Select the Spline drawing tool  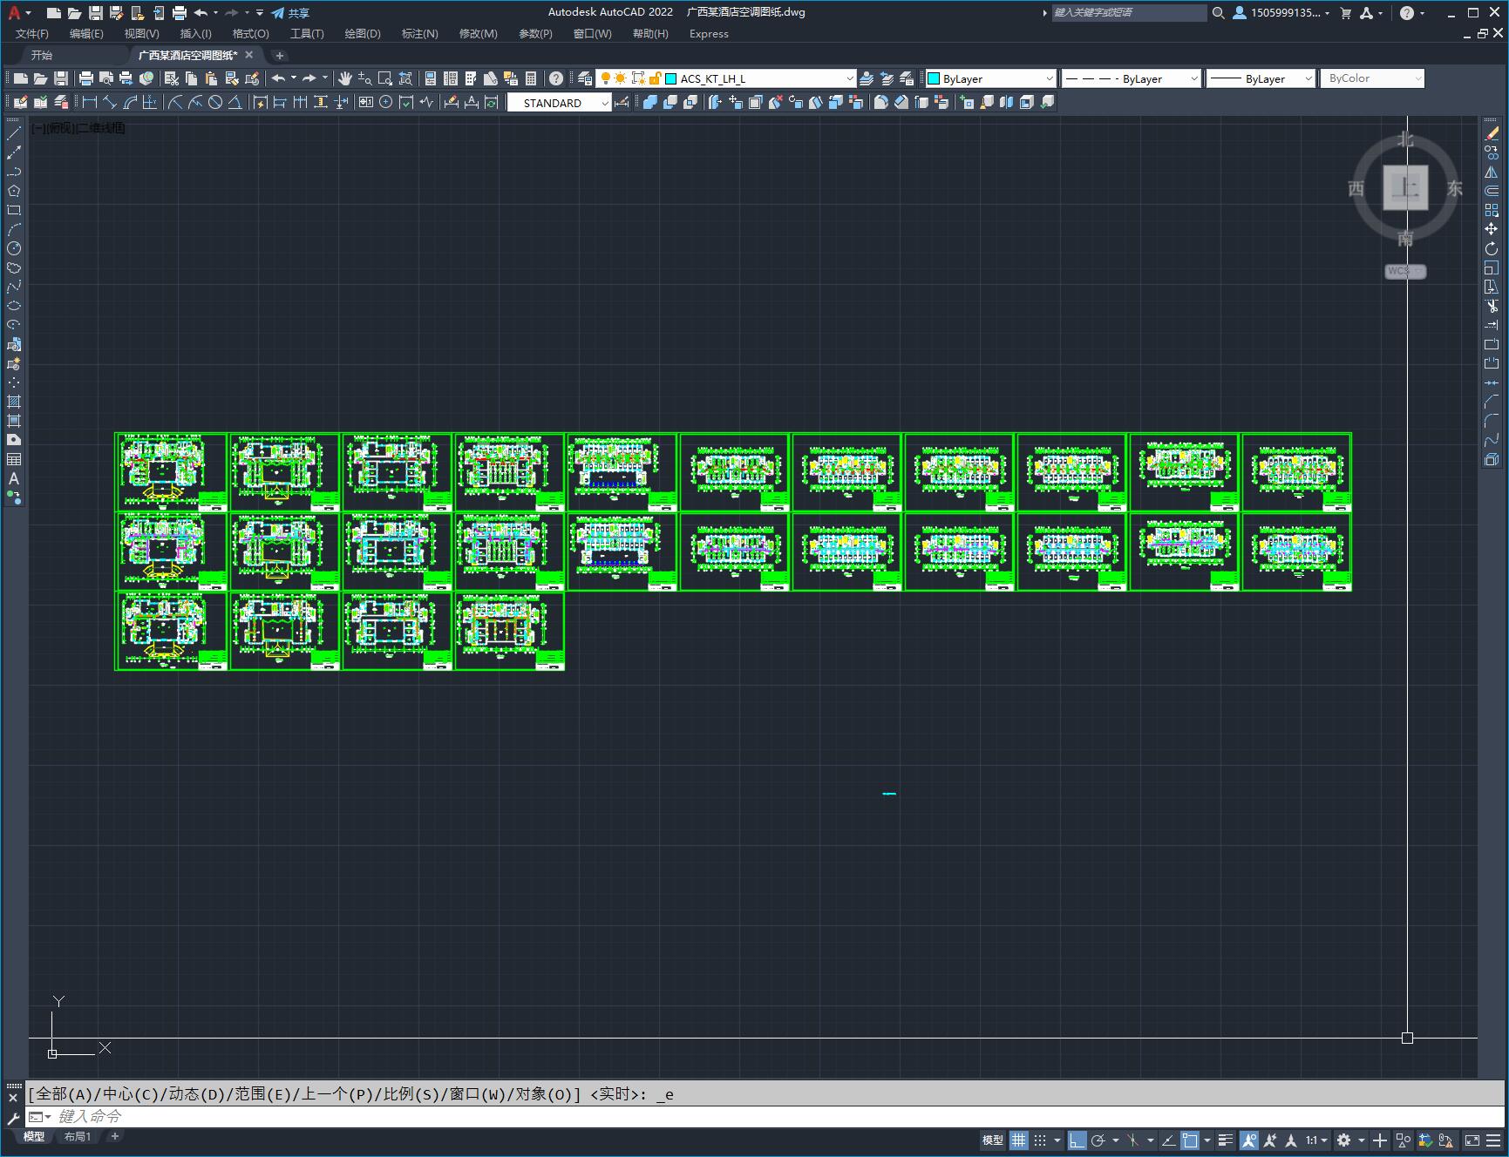coord(14,287)
